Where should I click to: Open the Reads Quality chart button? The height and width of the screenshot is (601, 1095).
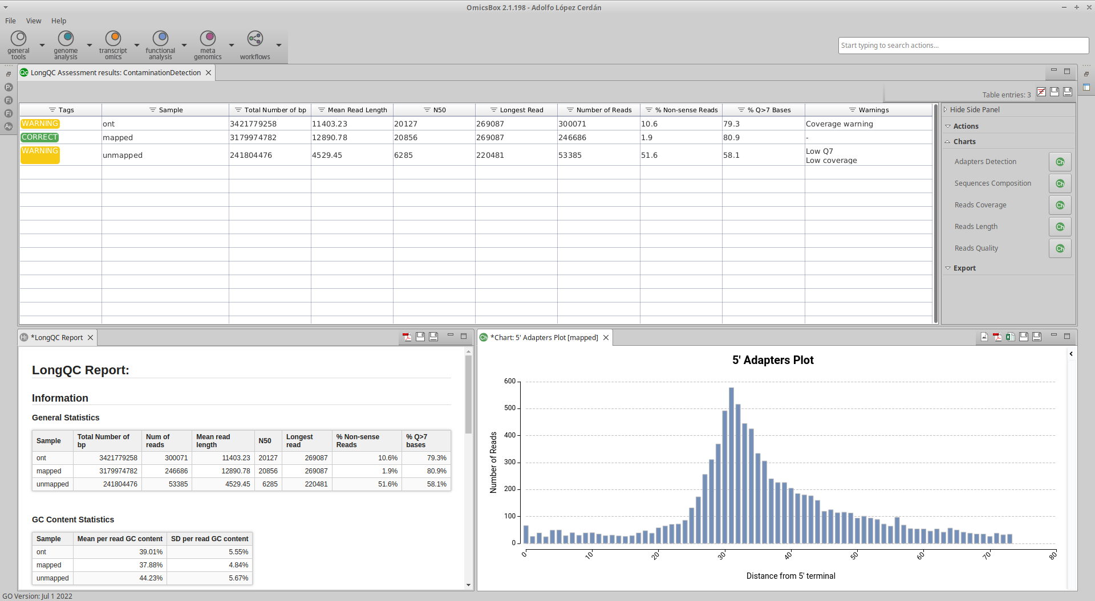tap(1060, 248)
